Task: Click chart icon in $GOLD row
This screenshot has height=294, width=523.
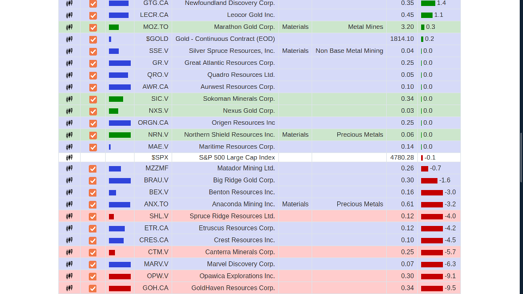Action: [69, 39]
